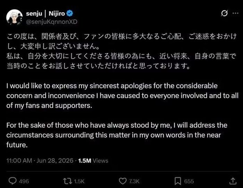This screenshot has width=243, height=188.
Task: Bookmark this post using the bookmark icon
Action: tap(178, 181)
